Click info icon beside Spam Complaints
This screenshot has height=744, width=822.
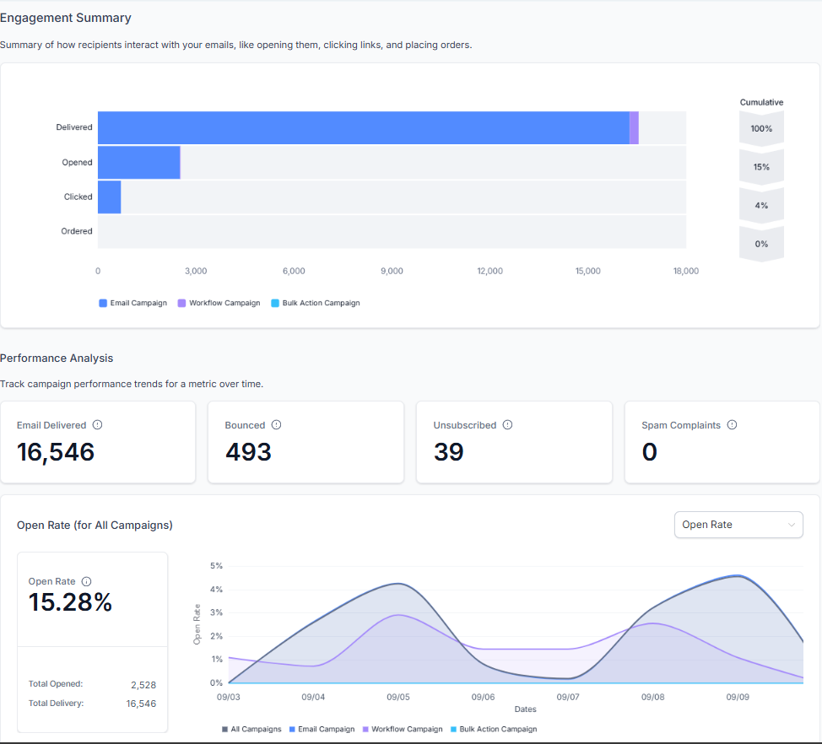(732, 425)
